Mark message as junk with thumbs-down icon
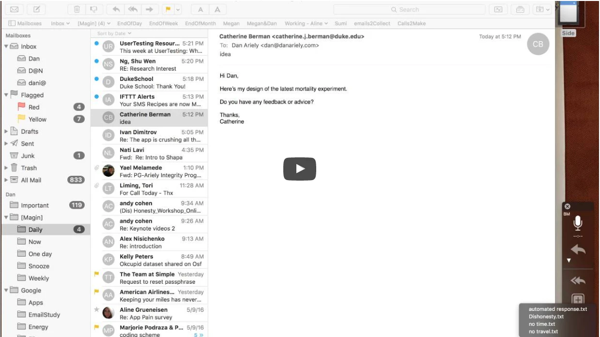 tap(94, 9)
